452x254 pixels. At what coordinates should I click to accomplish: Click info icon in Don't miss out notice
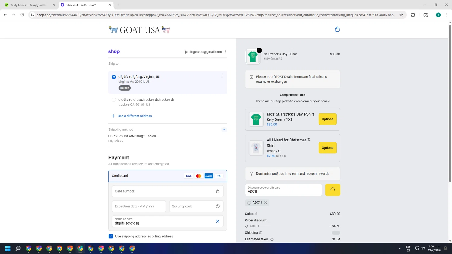coord(251,174)
